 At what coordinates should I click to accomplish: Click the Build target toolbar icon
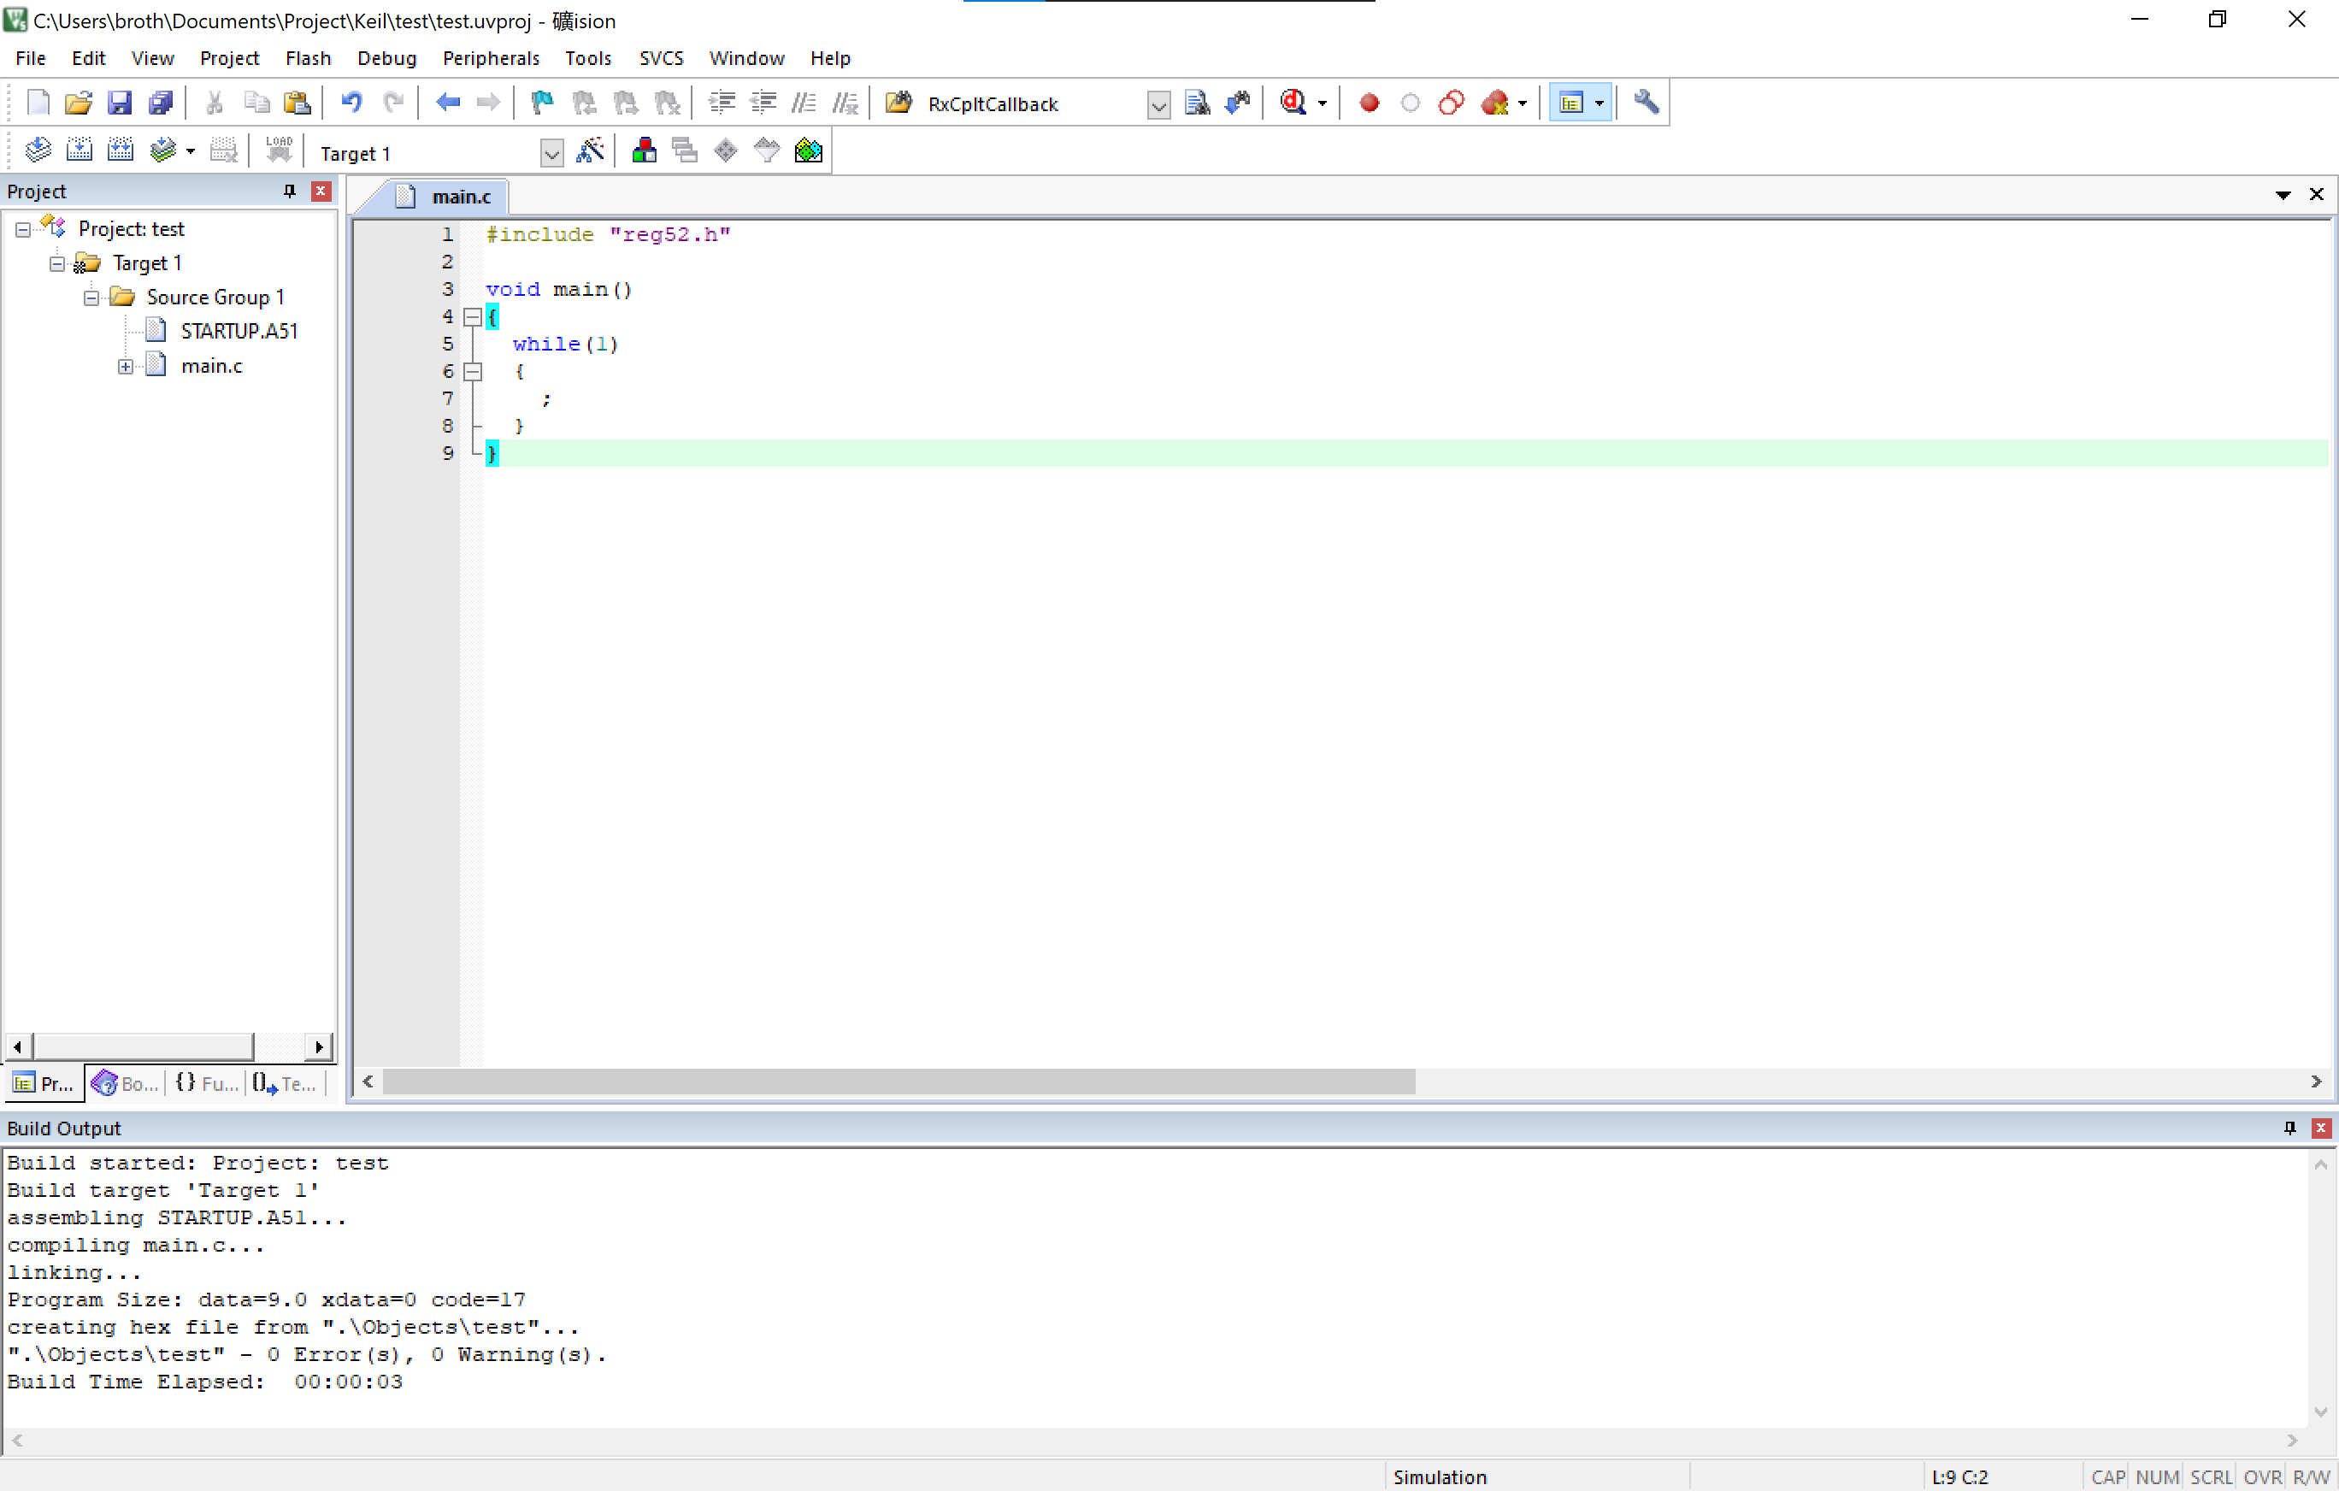[79, 150]
